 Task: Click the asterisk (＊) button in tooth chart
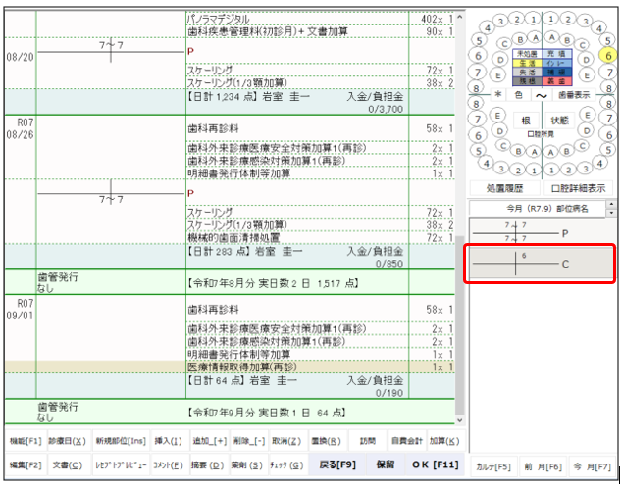(497, 96)
